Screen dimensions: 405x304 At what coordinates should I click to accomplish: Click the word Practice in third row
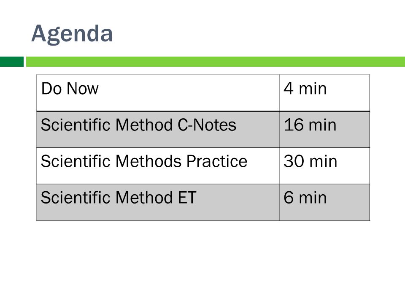click(x=217, y=161)
